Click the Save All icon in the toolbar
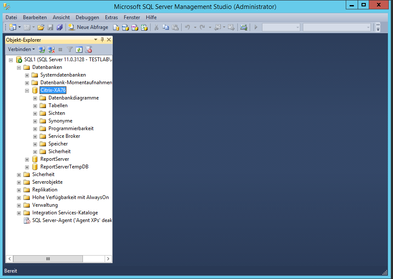This screenshot has width=393, height=279. click(60, 27)
